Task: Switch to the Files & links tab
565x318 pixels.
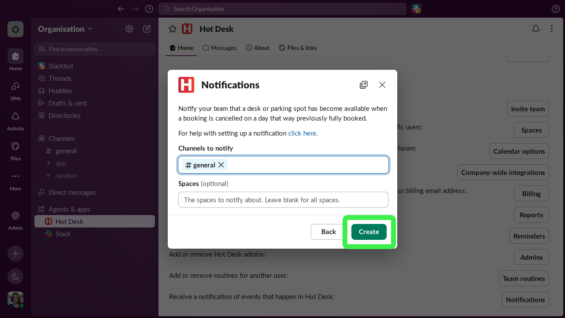Action: 298,48
